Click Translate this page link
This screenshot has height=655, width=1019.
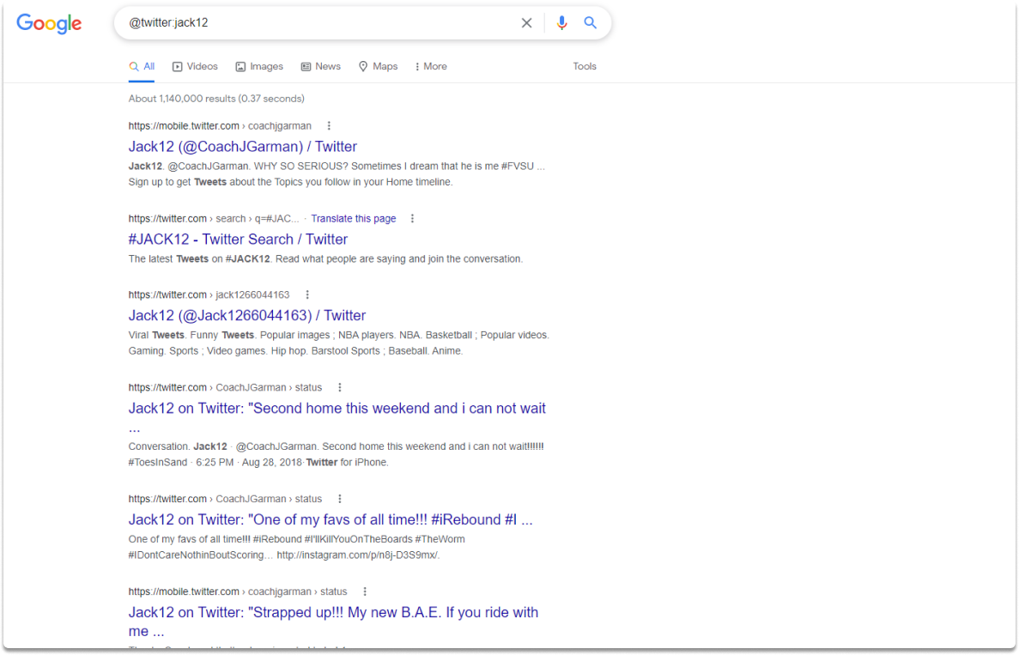tap(354, 218)
